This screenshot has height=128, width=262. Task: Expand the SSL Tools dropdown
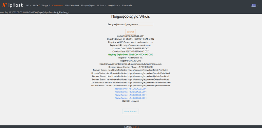pyautogui.click(x=101, y=5)
